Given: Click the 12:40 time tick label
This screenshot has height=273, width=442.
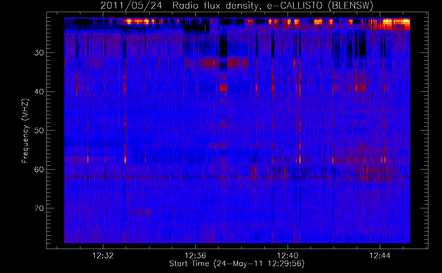Looking at the screenshot, I should 288,256.
